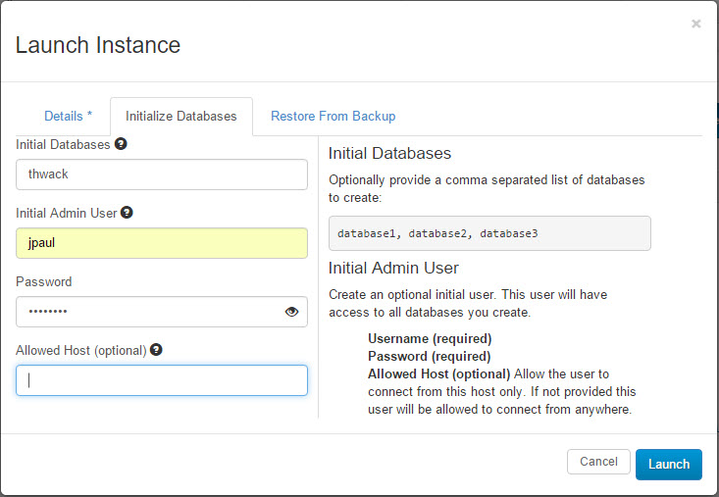The height and width of the screenshot is (497, 719).
Task: Click the Password label above the masked field
Action: 44,281
